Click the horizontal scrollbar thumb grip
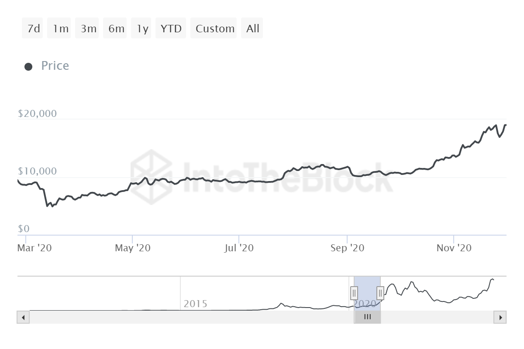The height and width of the screenshot is (349, 524). click(367, 317)
